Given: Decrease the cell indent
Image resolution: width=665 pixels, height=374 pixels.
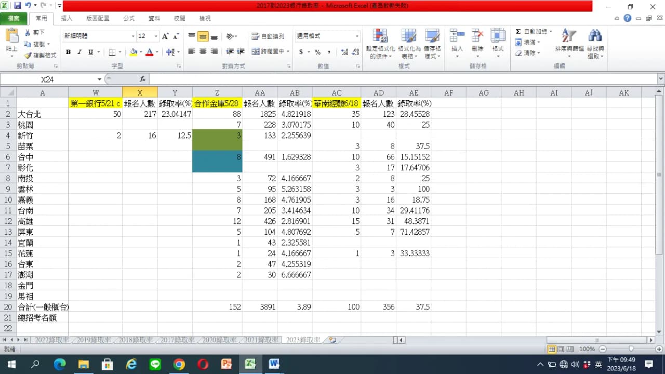Looking at the screenshot, I should (229, 52).
